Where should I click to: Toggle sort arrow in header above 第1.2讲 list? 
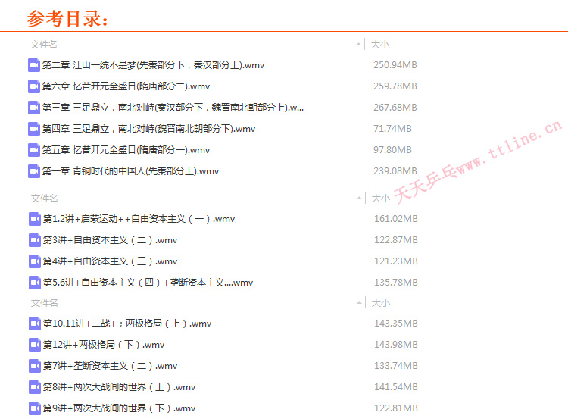(359, 199)
